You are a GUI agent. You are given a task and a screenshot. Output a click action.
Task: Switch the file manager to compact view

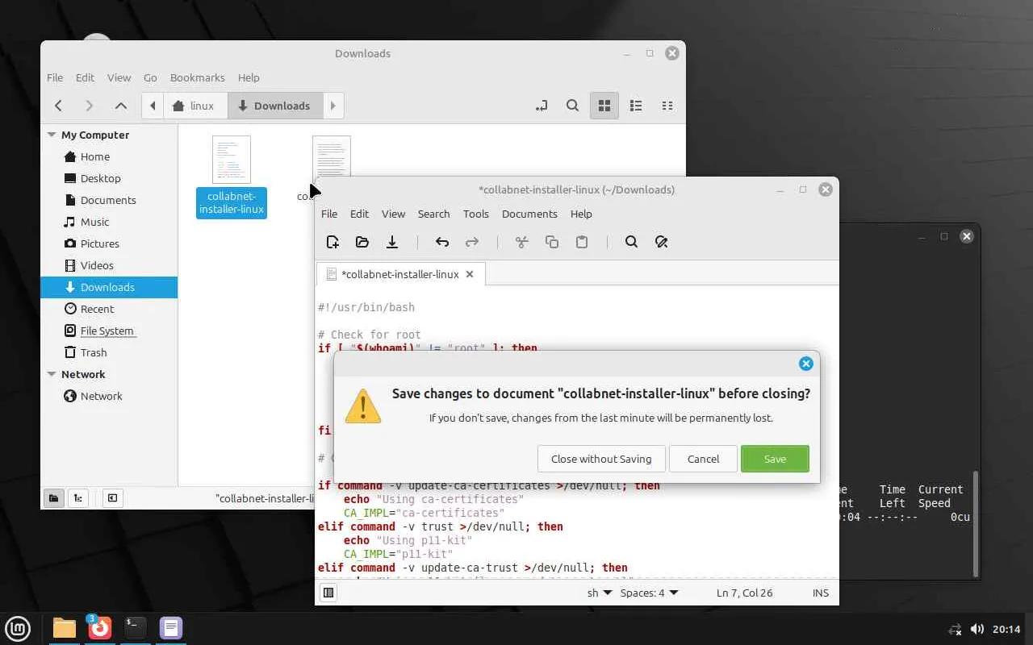click(667, 106)
